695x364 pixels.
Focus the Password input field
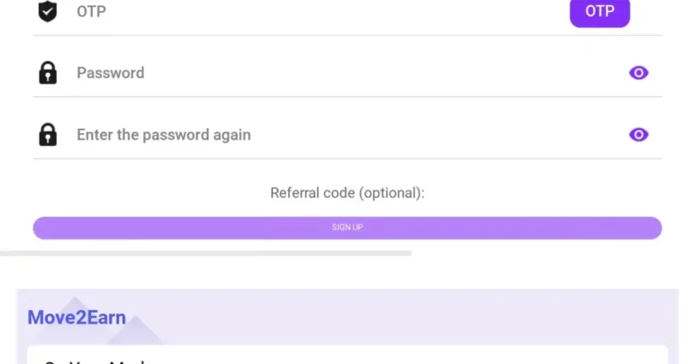pyautogui.click(x=348, y=73)
